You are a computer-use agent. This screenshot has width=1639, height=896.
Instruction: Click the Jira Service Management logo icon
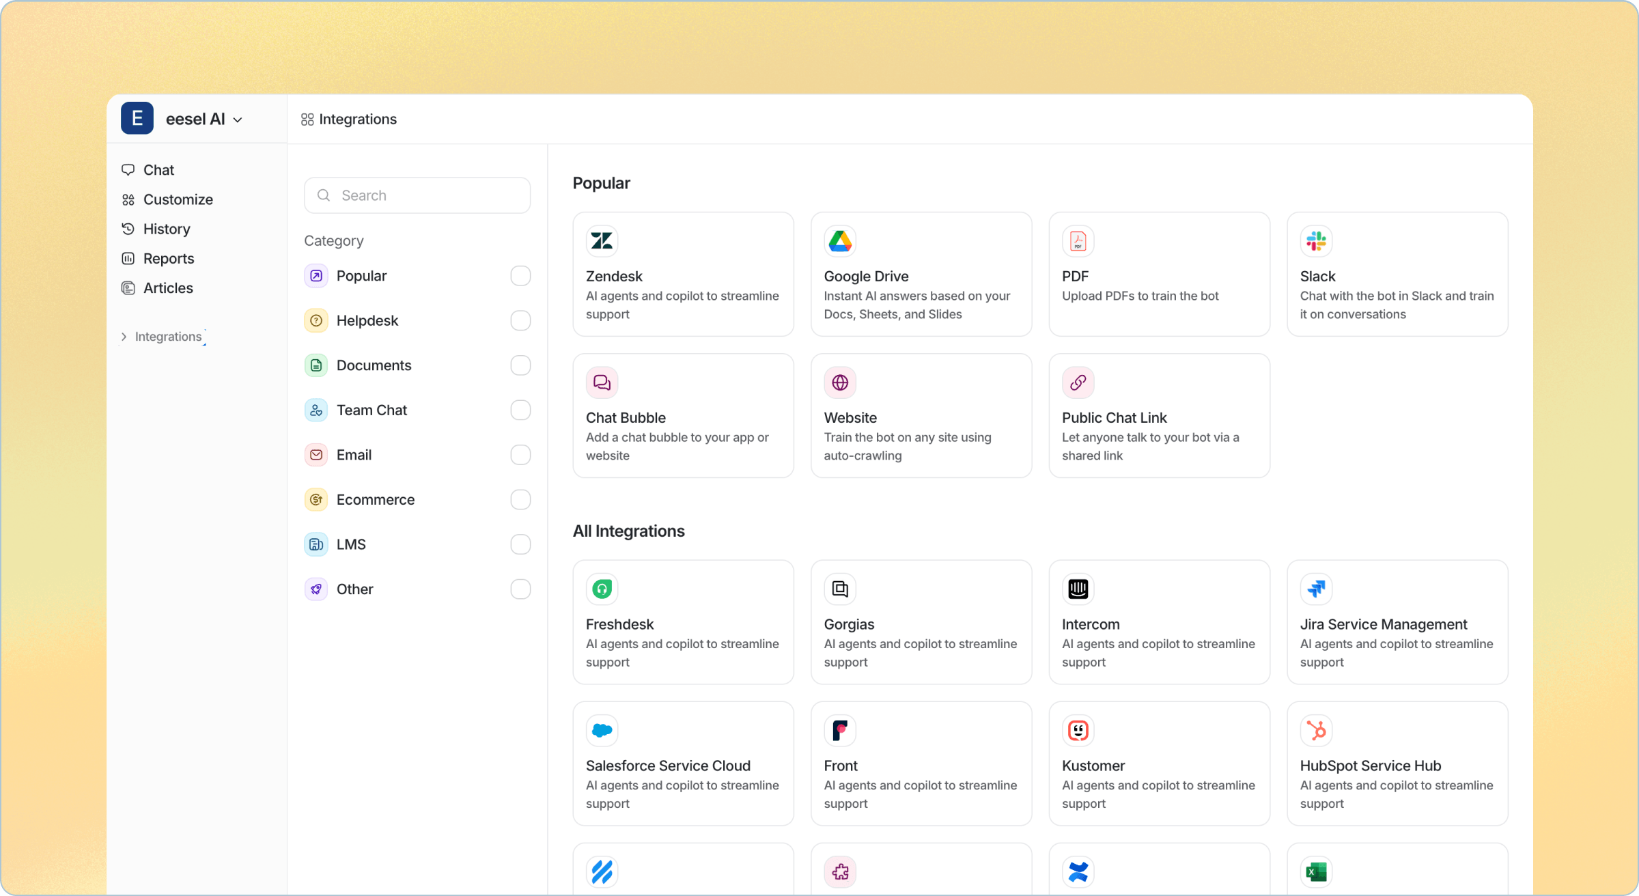click(x=1316, y=589)
